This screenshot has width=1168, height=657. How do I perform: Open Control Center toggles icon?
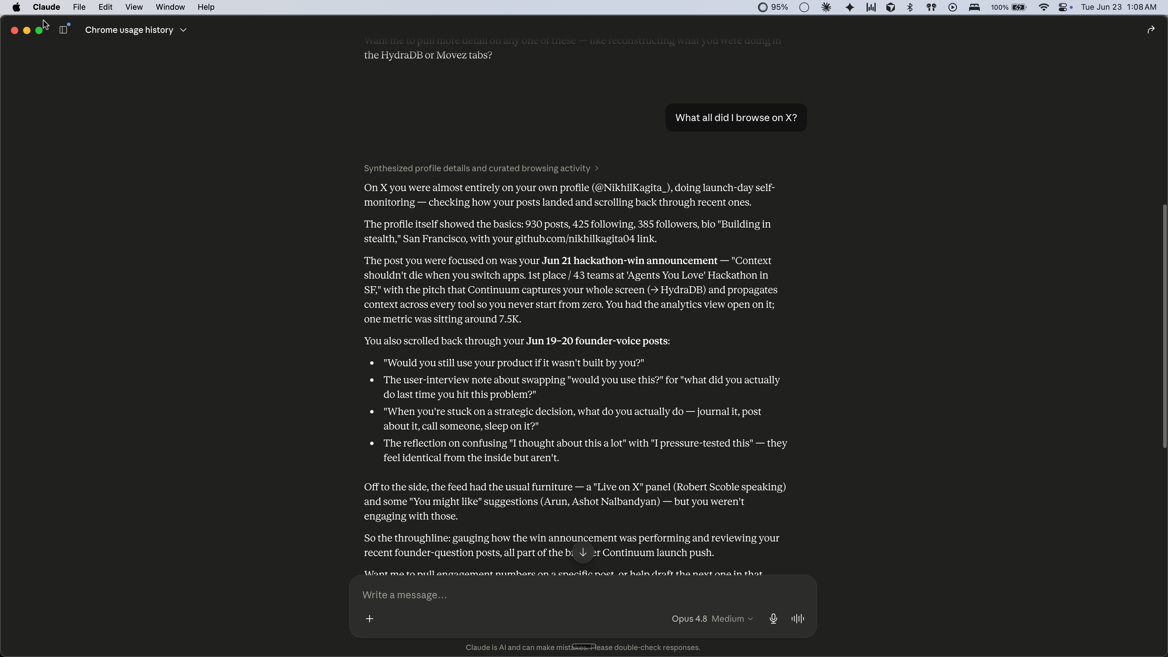click(x=1063, y=7)
